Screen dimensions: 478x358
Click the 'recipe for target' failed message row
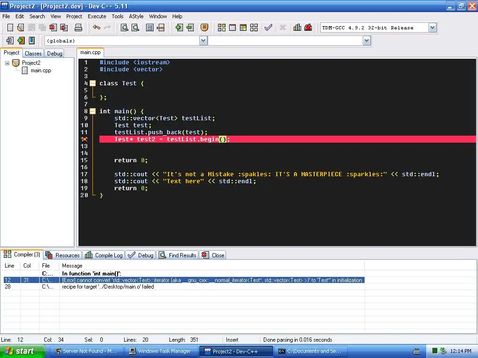click(184, 287)
